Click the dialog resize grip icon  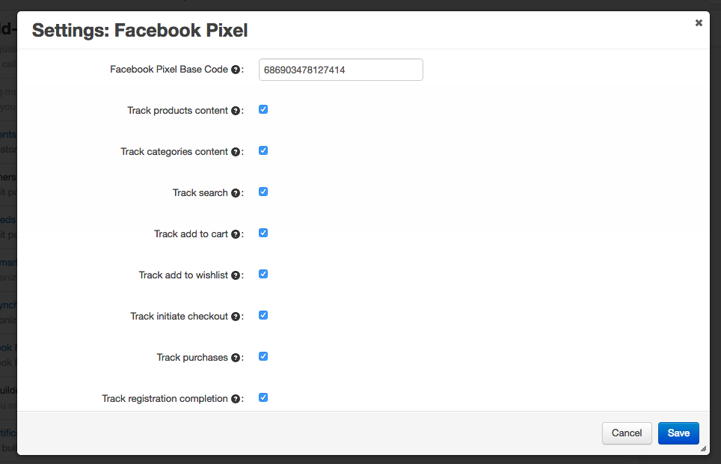703,448
